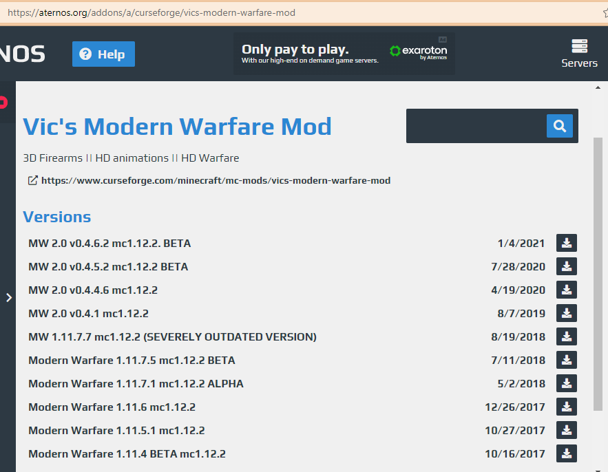Image resolution: width=608 pixels, height=472 pixels.
Task: Click the 8/7/2019 release date
Action: coord(521,314)
